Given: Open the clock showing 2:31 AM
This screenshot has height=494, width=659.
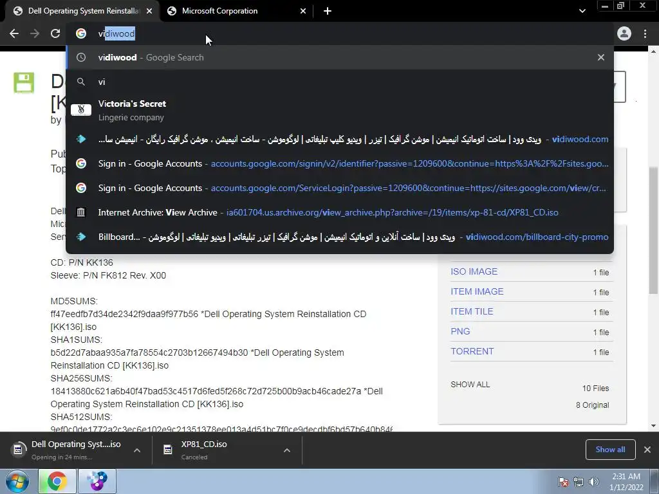Looking at the screenshot, I should tap(626, 482).
